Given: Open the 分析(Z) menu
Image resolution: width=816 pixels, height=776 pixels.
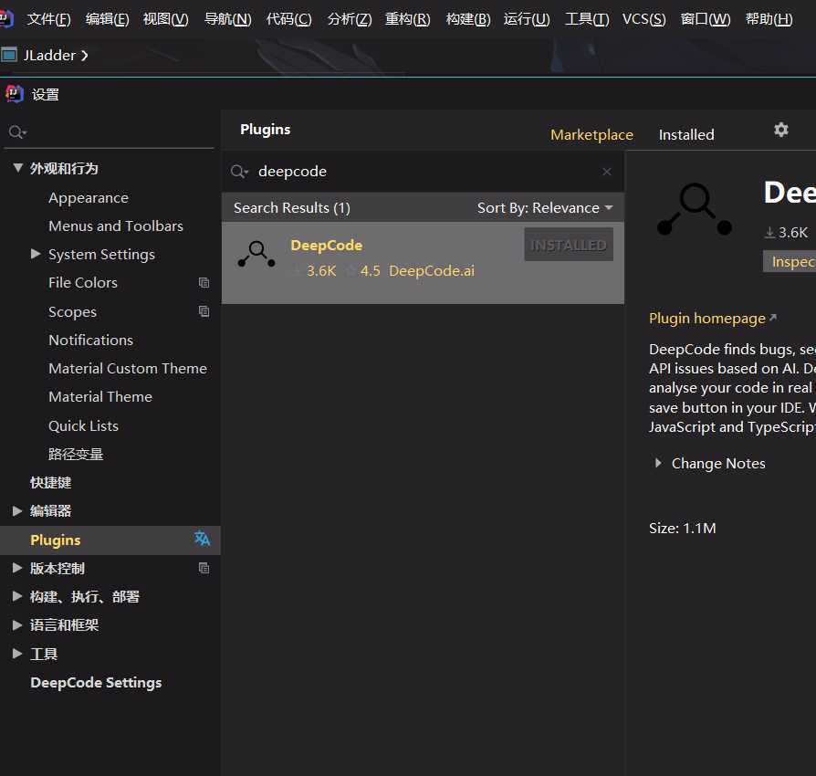Looking at the screenshot, I should (350, 19).
